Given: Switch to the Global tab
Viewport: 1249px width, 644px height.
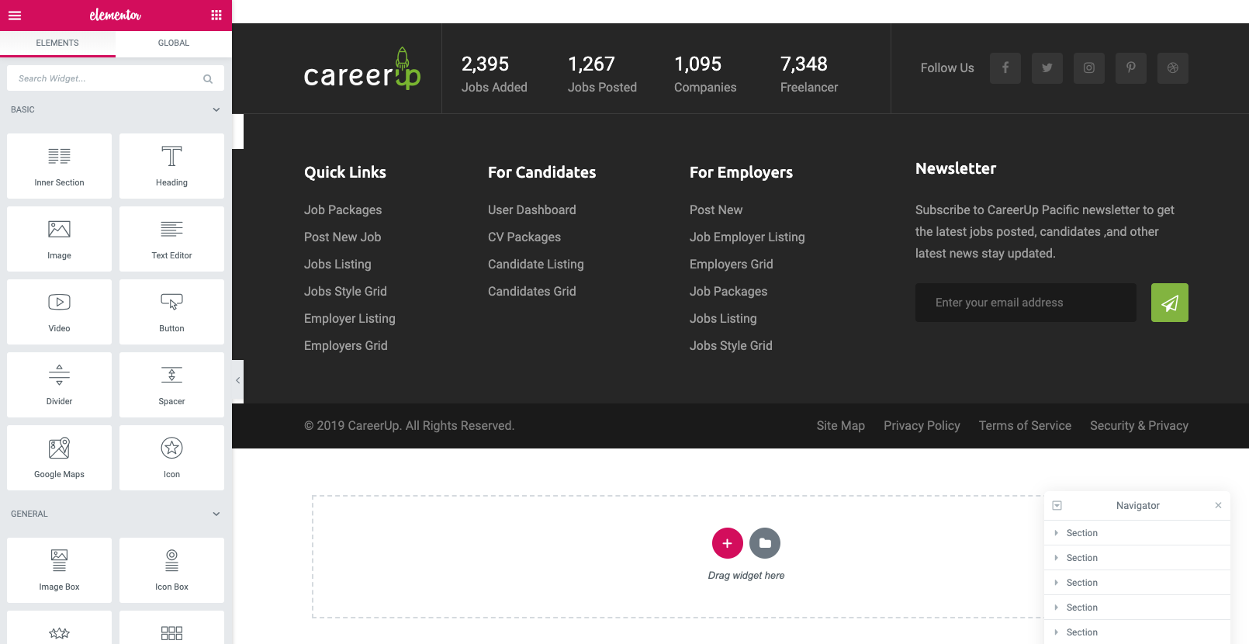Looking at the screenshot, I should (174, 43).
